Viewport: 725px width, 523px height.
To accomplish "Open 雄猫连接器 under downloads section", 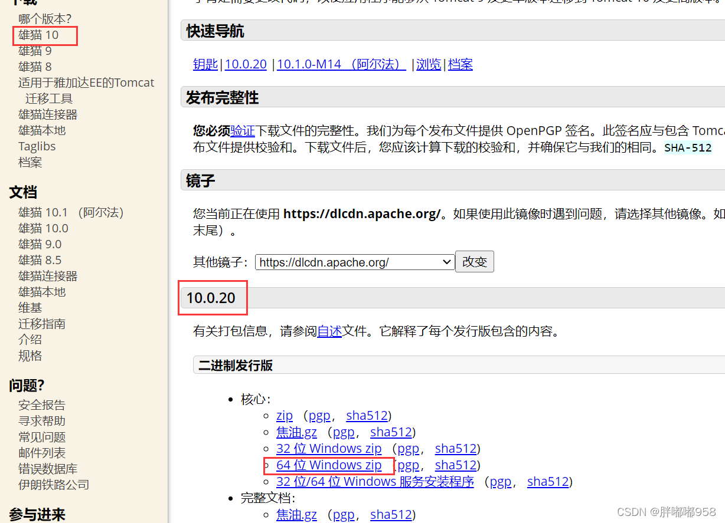I will (48, 114).
